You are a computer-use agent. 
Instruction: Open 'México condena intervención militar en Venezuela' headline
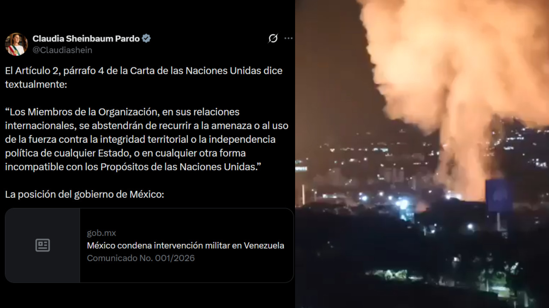185,246
